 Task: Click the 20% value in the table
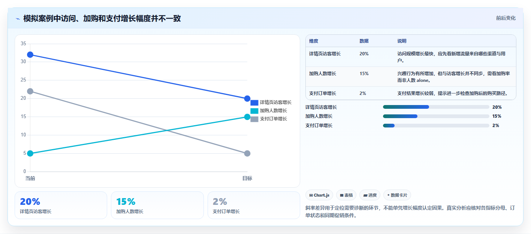coord(364,54)
